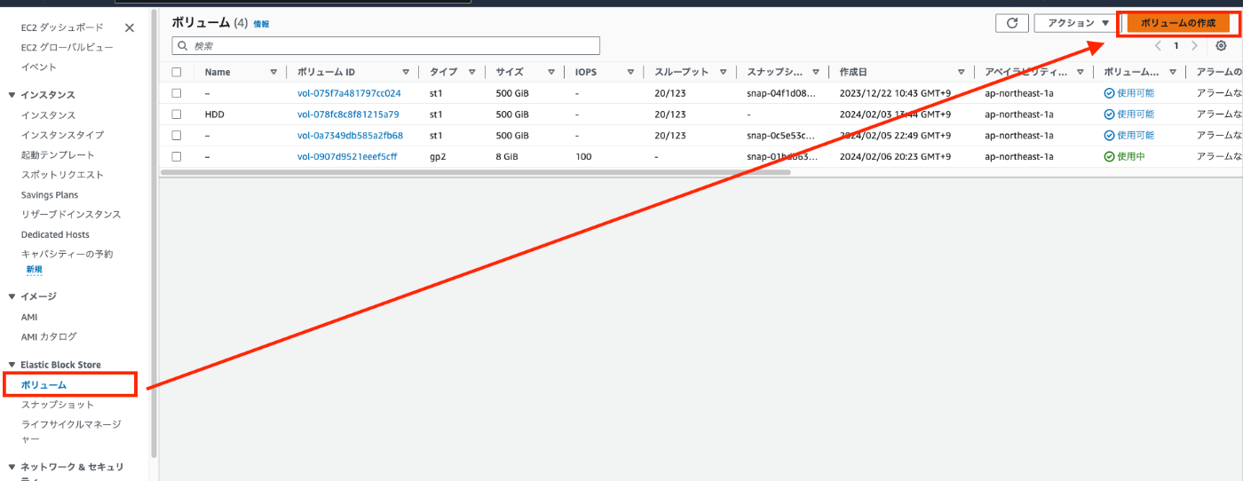Open ライフサイクルマネージャー in sidebar

71,431
